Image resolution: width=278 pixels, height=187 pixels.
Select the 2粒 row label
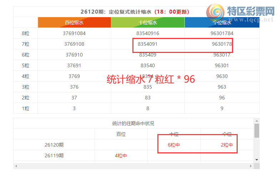26,98
